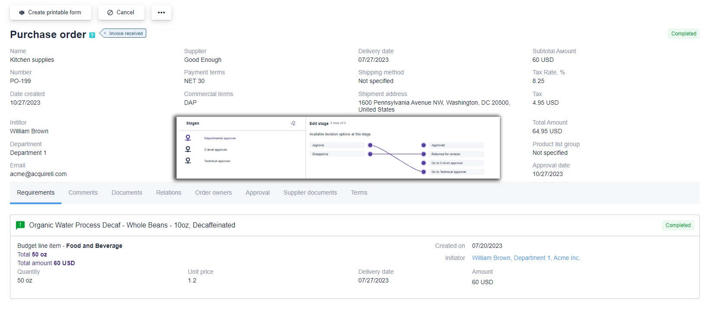This screenshot has height=311, width=708.
Task: Click the help question mark icon beside Purchase order
Action: click(x=92, y=35)
